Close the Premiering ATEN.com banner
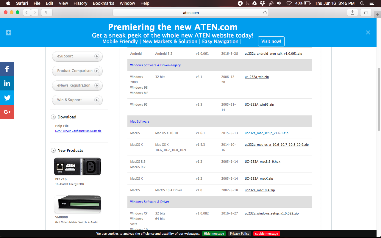This screenshot has height=238, width=381. click(x=368, y=32)
